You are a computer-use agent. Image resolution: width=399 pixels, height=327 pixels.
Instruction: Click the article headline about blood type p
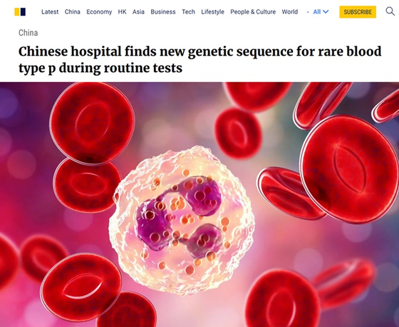[x=199, y=59]
